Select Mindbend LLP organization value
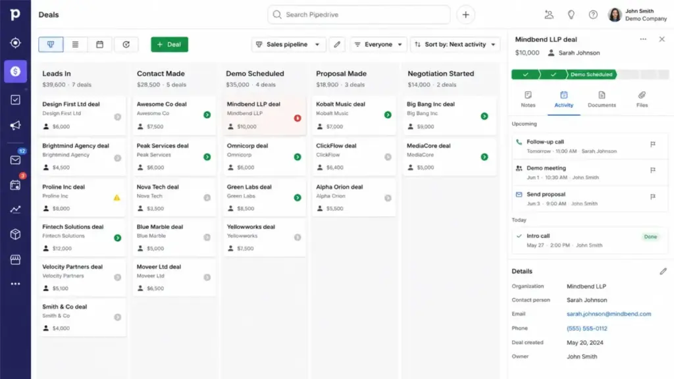This screenshot has width=674, height=379. (586, 286)
